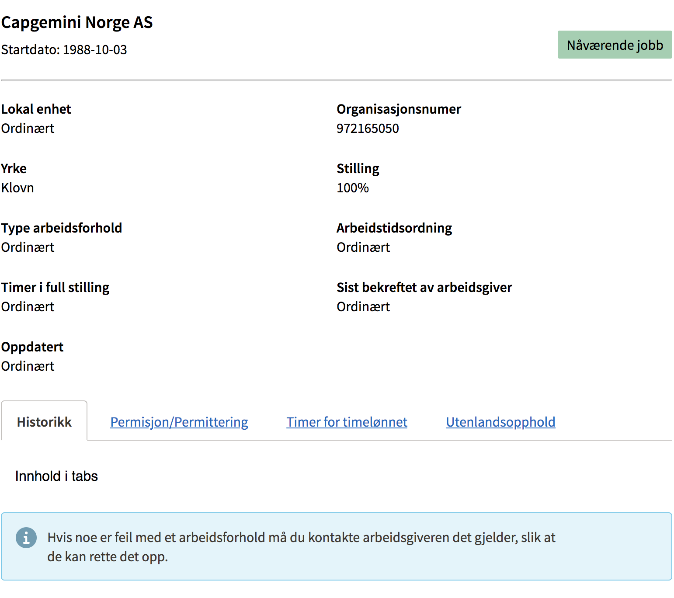Click Ordinært under Sist bekreftet av arbeidsgiver
The image size is (674, 598).
pos(363,307)
